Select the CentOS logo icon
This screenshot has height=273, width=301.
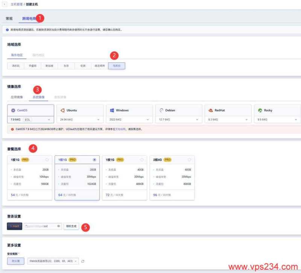13,110
